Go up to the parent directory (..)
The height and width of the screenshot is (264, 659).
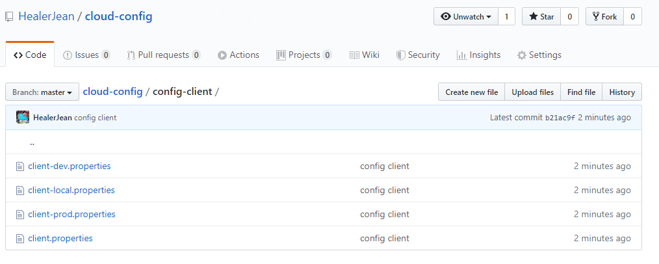coord(32,142)
